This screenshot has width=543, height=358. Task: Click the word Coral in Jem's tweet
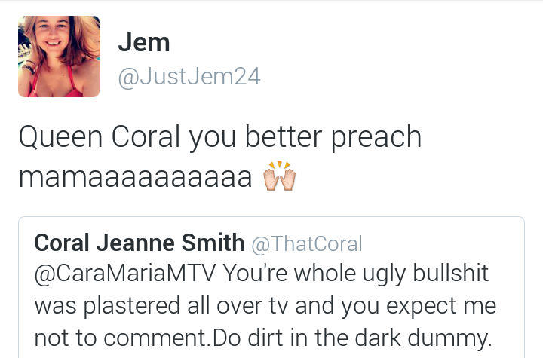pyautogui.click(x=146, y=136)
